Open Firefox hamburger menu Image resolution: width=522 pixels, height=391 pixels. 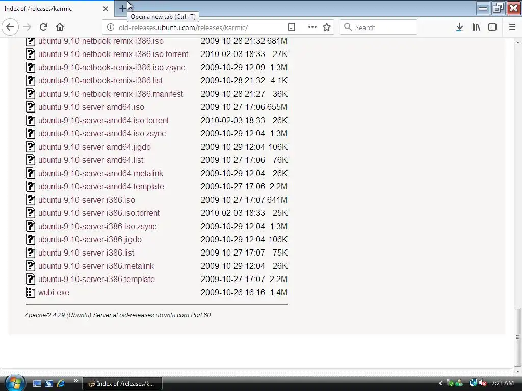[512, 27]
